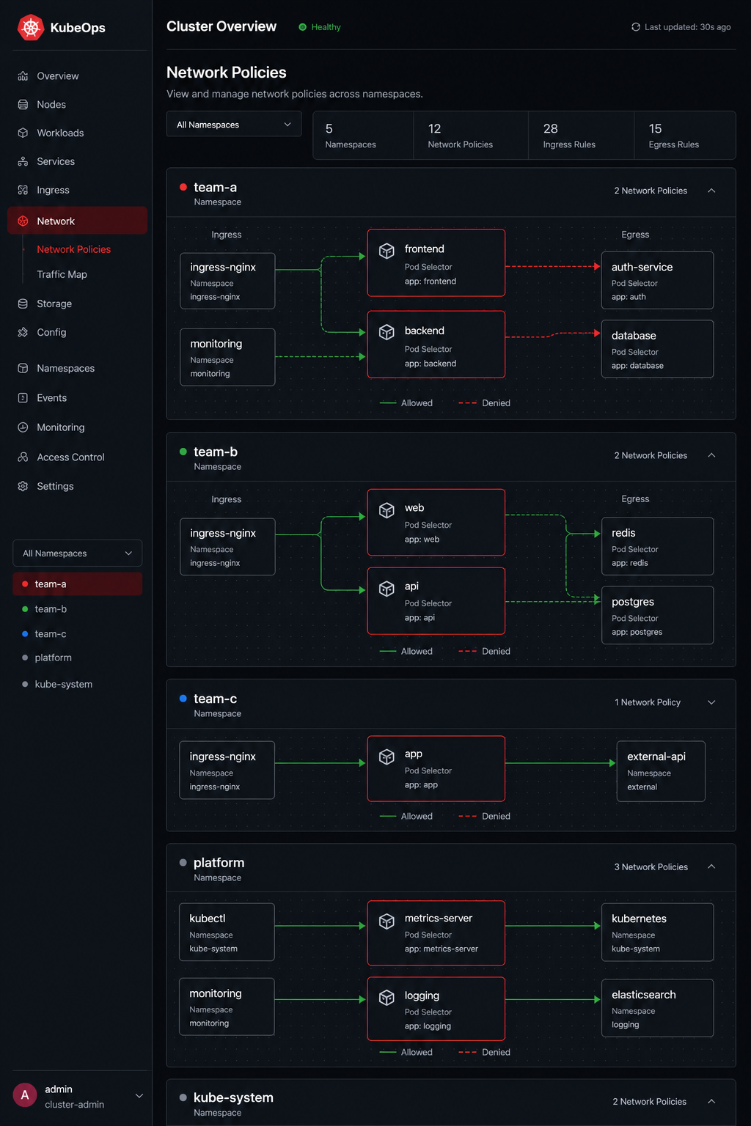Click the refresh icon beside Last updated
Screen dimensions: 751x1126
(636, 27)
